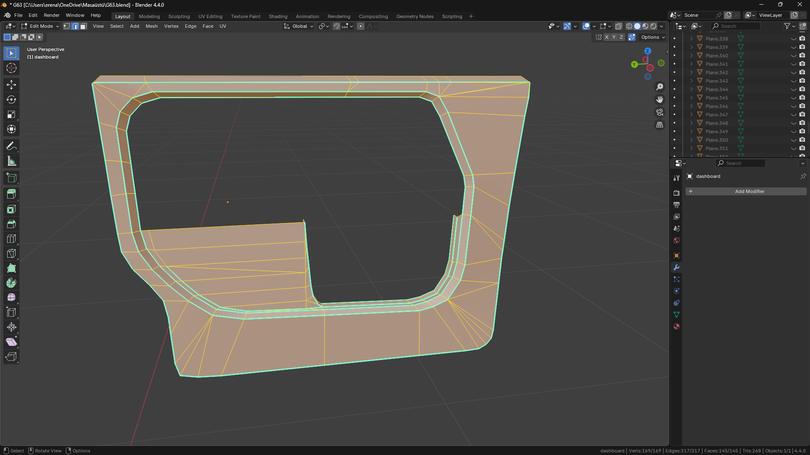Activate the Knife tool
810x455 pixels.
pos(11,253)
